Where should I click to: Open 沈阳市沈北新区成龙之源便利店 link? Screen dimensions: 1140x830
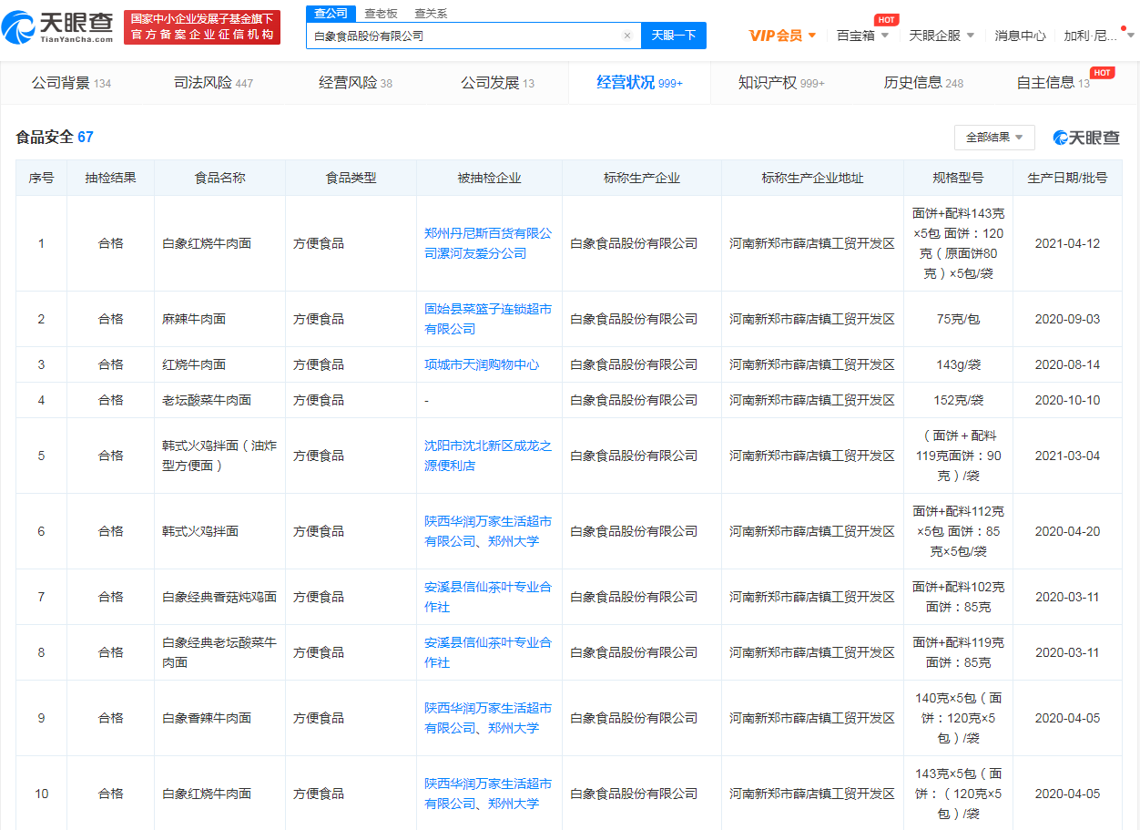click(x=488, y=456)
